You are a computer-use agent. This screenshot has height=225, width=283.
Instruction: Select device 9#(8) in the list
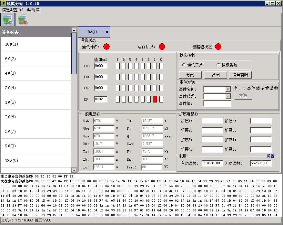point(36,146)
